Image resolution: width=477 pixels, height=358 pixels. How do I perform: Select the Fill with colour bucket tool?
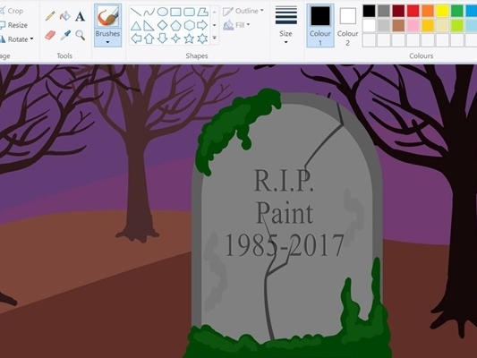(64, 16)
